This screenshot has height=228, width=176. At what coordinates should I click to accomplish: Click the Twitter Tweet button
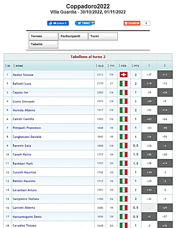click(x=85, y=23)
